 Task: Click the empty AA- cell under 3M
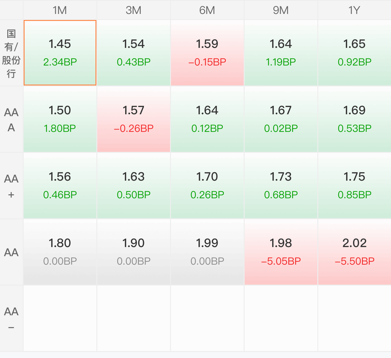(x=134, y=318)
